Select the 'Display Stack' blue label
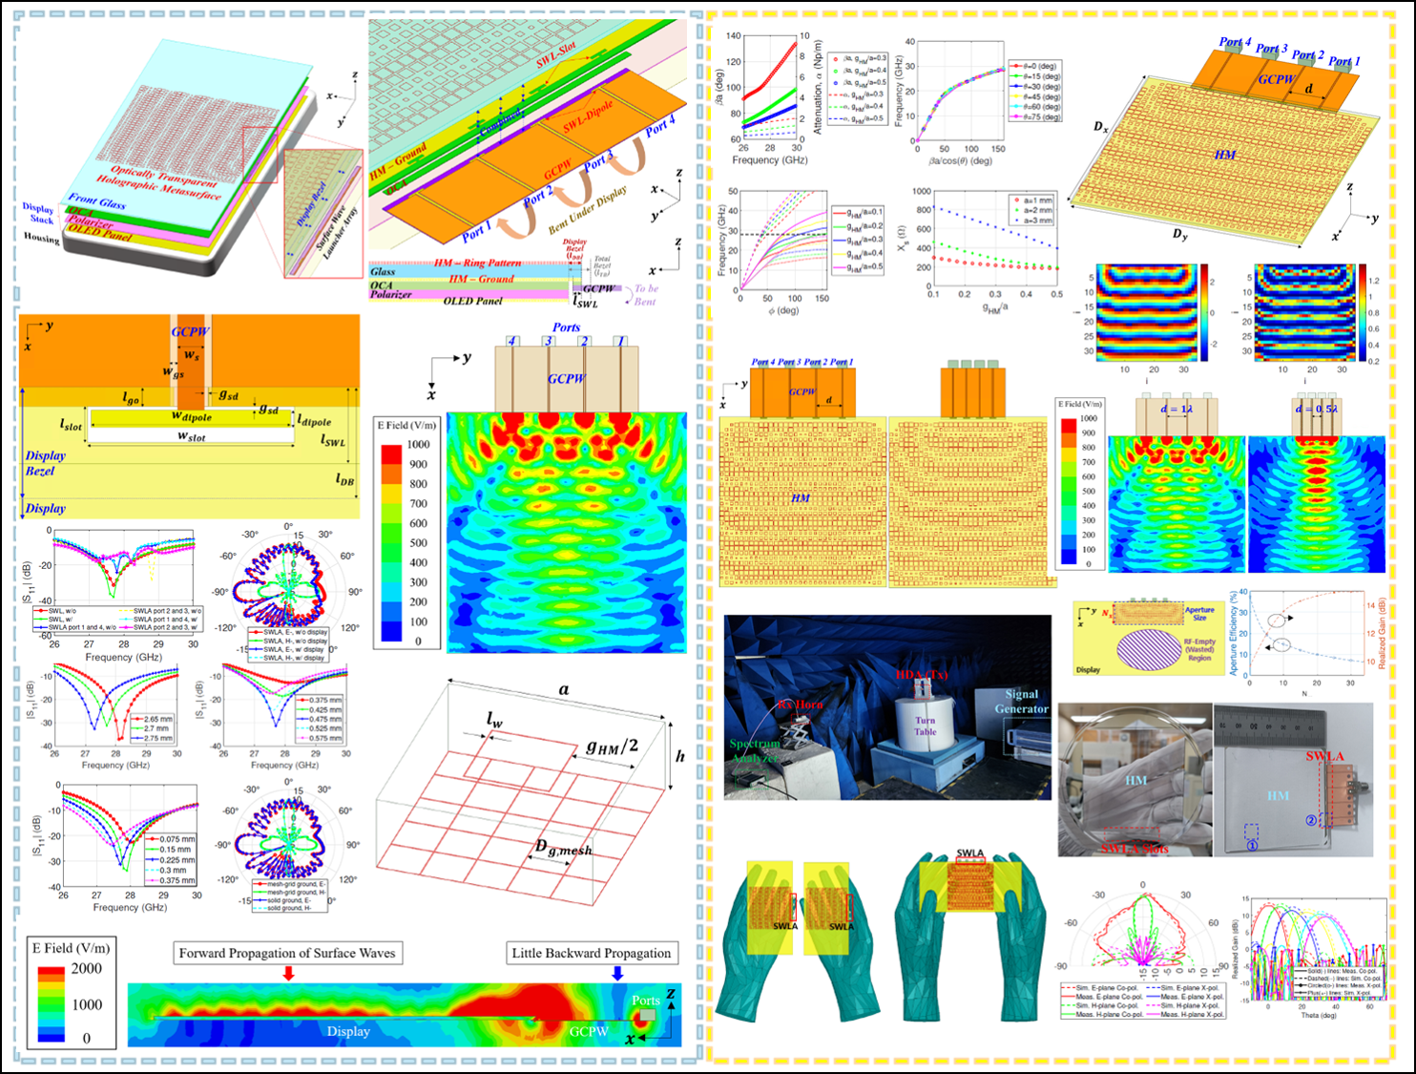 [38, 213]
